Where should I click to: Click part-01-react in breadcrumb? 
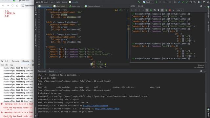click(42, 2)
